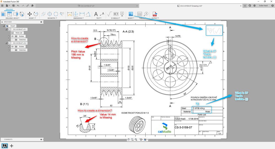Select the Section View tool
Image resolution: width=275 pixels, height=149 pixels.
[x=16, y=14]
